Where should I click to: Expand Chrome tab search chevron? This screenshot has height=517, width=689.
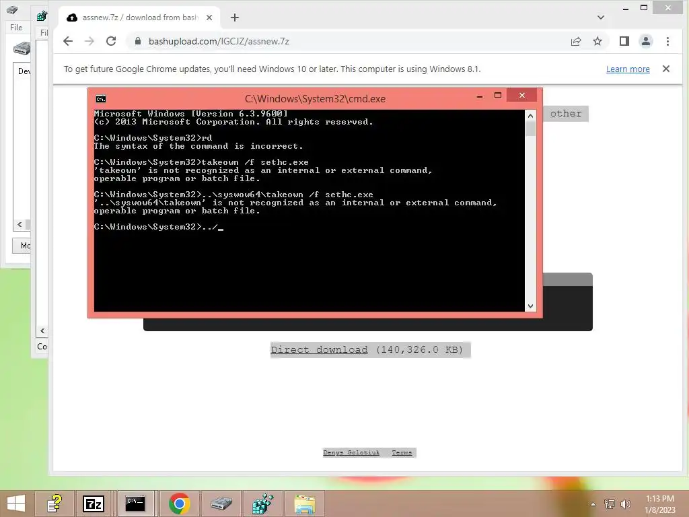tap(601, 18)
